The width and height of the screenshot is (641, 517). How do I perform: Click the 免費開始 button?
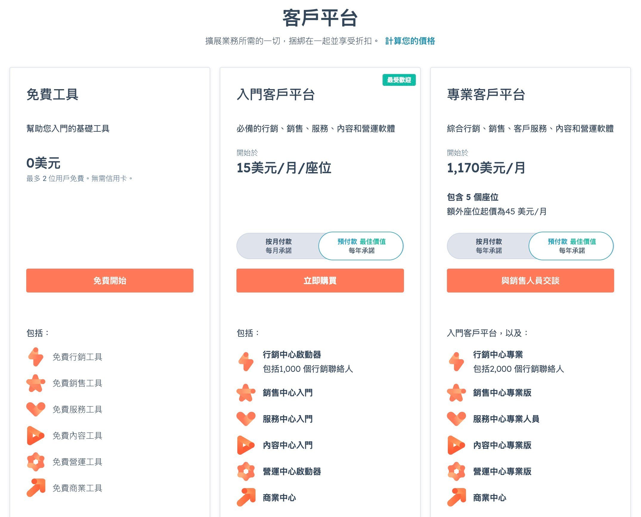[110, 280]
